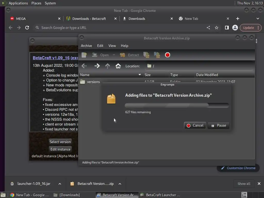Reload the current Chrome page
Image resolution: width=264 pixels, height=198 pixels.
(27, 28)
